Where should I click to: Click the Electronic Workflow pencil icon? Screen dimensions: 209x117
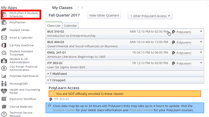click(x=4, y=99)
